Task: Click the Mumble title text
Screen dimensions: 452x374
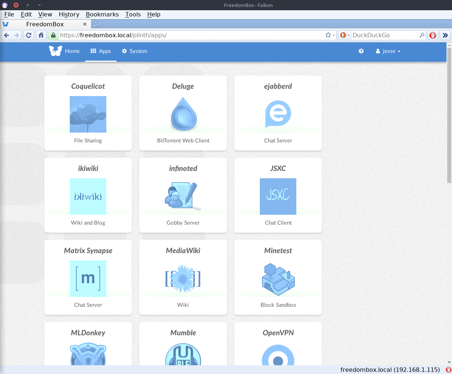Action: [x=183, y=333]
